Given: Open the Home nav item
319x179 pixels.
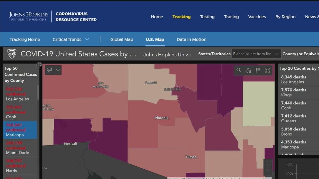Looking at the screenshot, I should [157, 17].
